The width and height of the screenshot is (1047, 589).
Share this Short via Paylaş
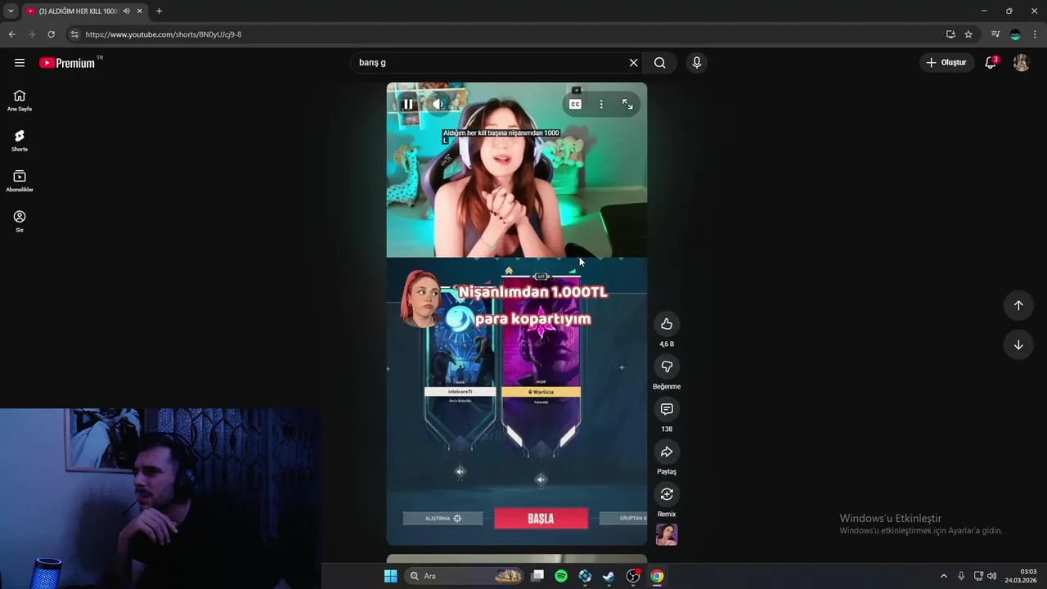pyautogui.click(x=667, y=452)
